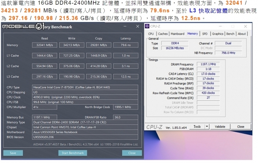Click the CAS# Latency value 17.0 clocks
Image resolution: width=258 pixels, height=163 pixels.
[208, 74]
